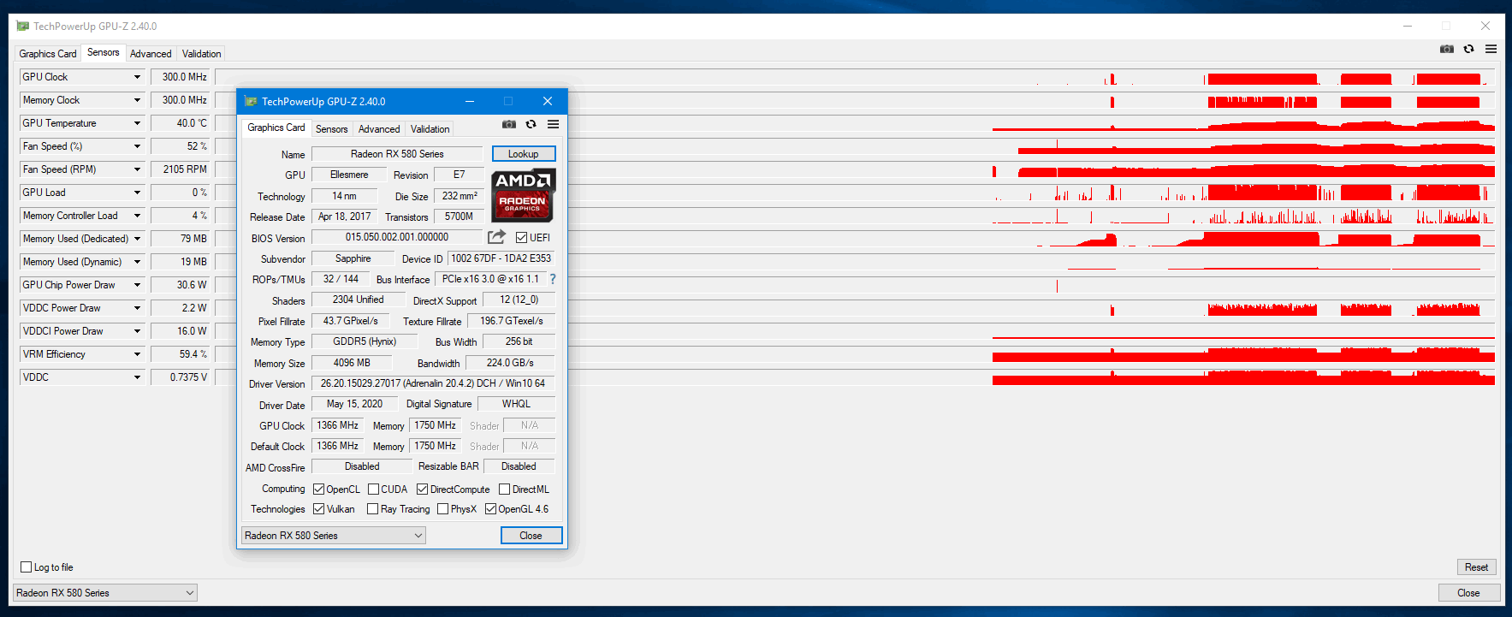Toggle OpenGL 4.6 checkbox
The width and height of the screenshot is (1512, 617).
(x=490, y=509)
